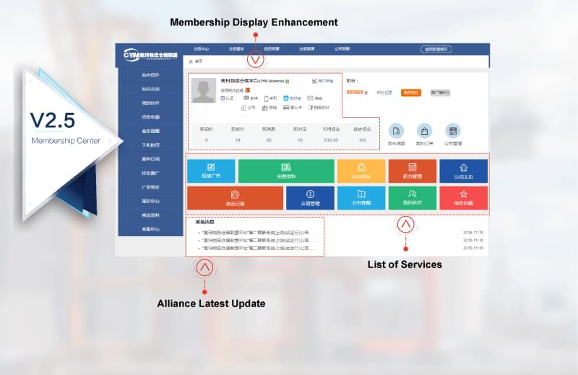Open the orange points management calculator tile
Viewport: 578px width, 375px height.
coord(412,171)
